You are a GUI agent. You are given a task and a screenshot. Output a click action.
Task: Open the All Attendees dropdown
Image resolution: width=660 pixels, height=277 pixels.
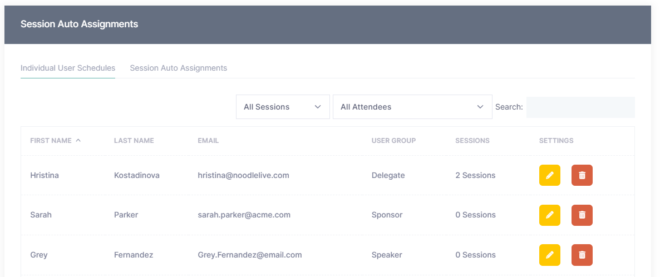[x=412, y=107]
